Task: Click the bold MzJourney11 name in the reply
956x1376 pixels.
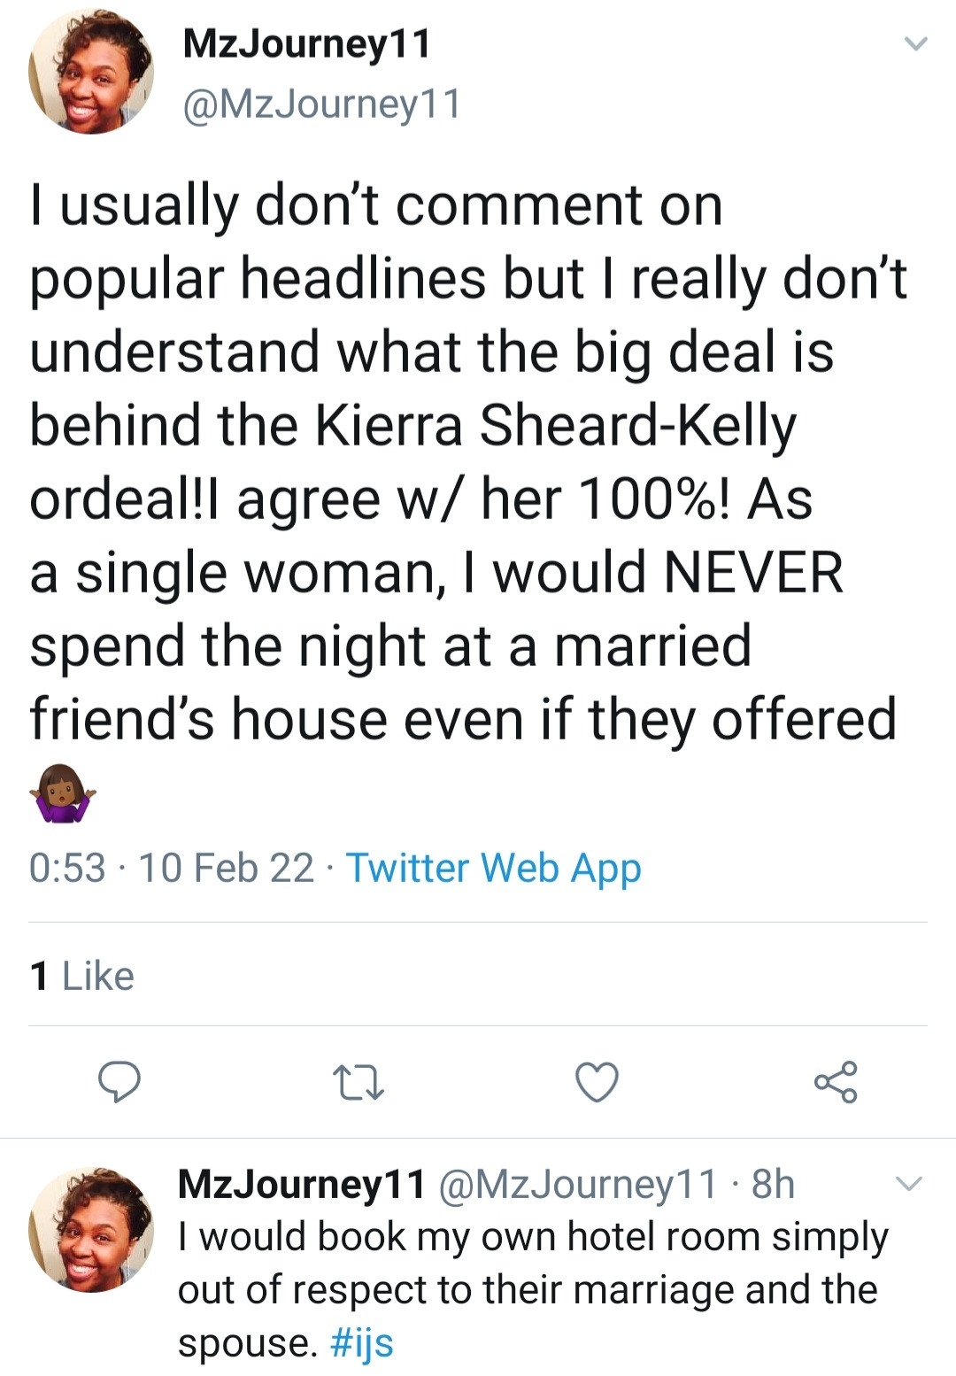Action: point(302,1184)
